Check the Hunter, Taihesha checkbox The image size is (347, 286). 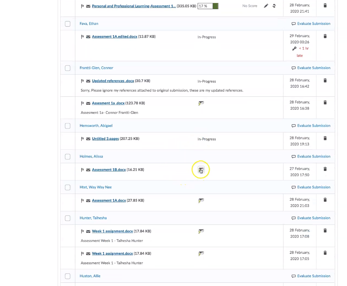[68, 218]
